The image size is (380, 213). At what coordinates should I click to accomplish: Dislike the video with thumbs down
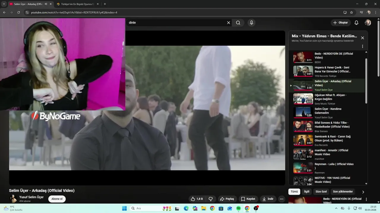[x=211, y=199]
